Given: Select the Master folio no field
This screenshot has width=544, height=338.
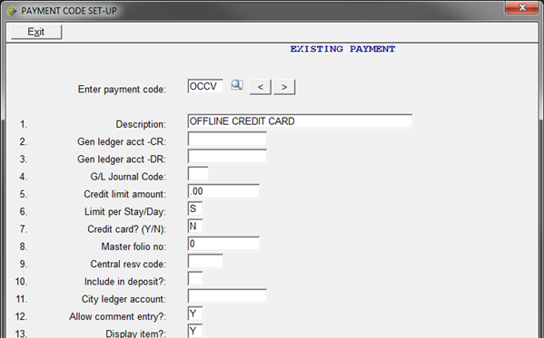Looking at the screenshot, I should point(223,244).
